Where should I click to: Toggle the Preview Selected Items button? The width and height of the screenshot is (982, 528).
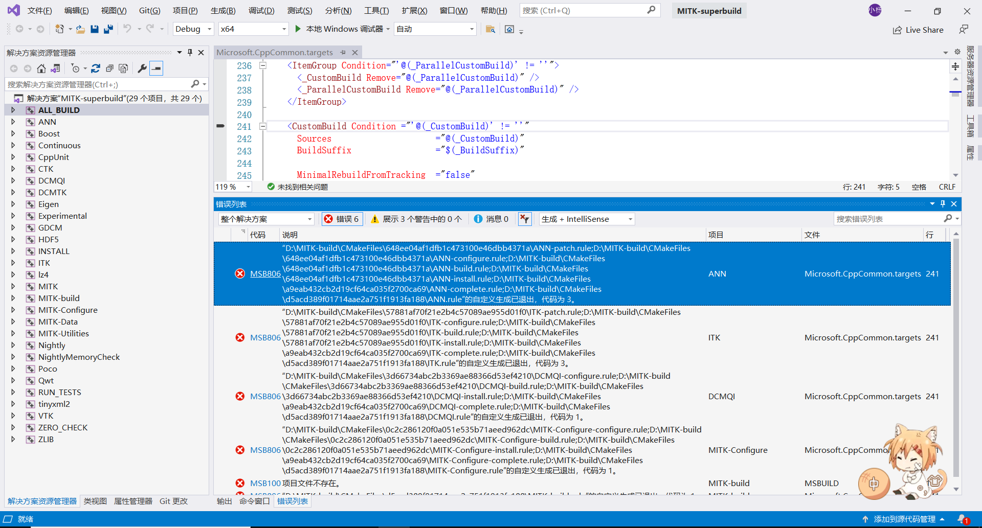(x=157, y=68)
